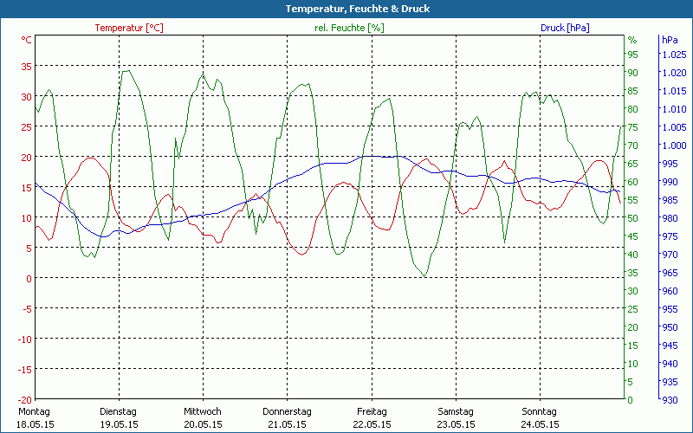Click the date '19.05.15'

pyautogui.click(x=120, y=424)
